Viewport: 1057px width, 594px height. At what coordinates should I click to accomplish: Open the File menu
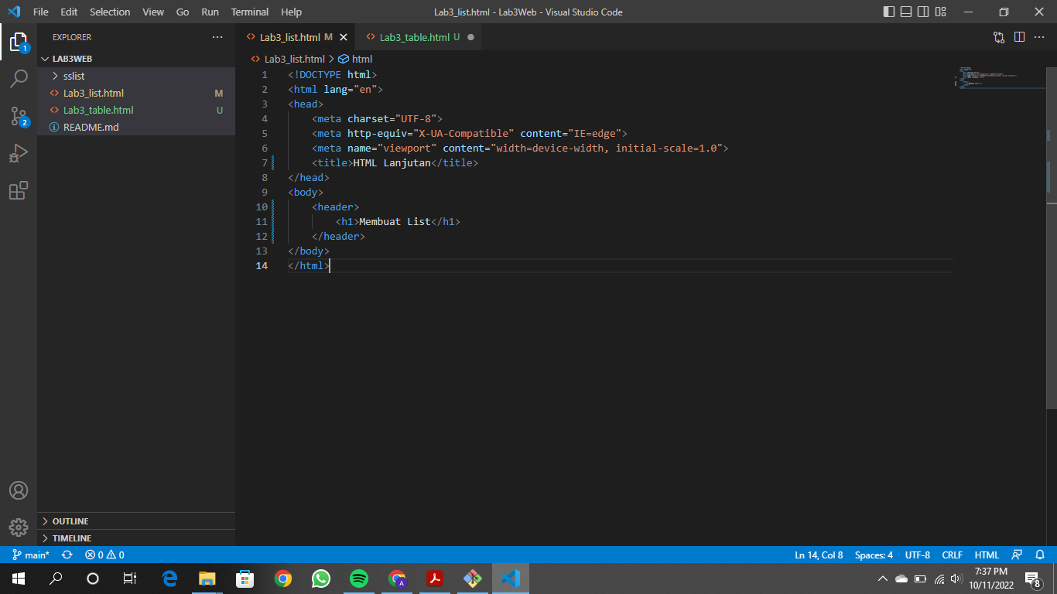41,12
